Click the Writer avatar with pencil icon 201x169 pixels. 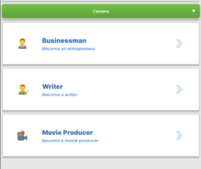click(23, 90)
